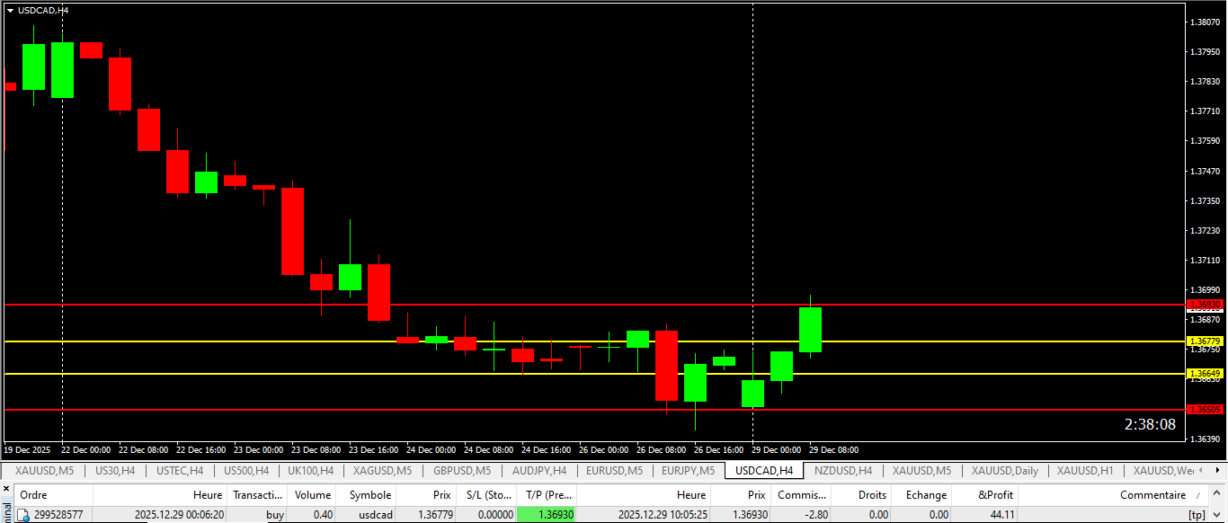Click the 19 Dec 2025 time label

coord(28,449)
